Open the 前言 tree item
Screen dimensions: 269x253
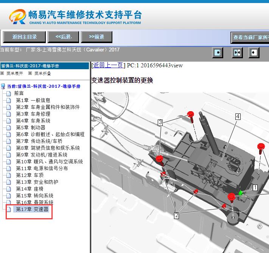coord(19,93)
